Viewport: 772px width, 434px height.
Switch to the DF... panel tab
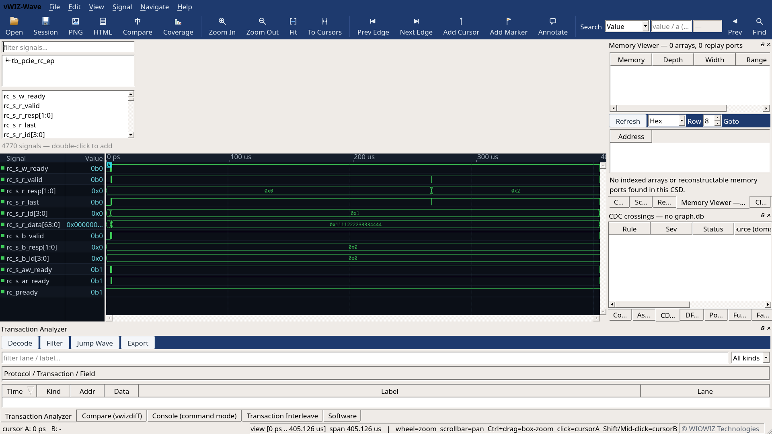pyautogui.click(x=692, y=315)
